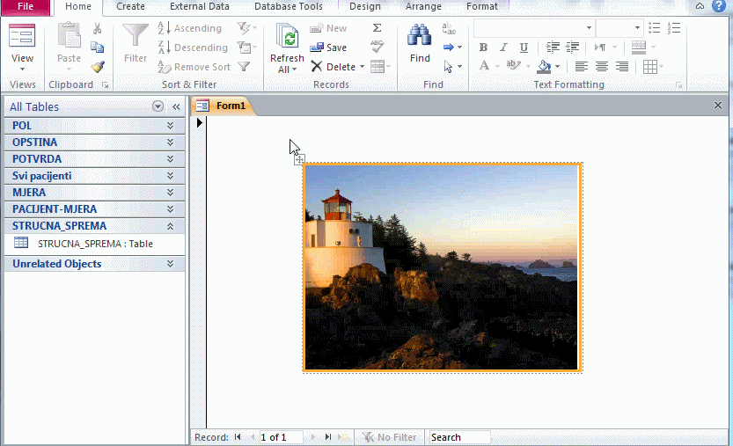Click the Delete record button
733x446 pixels.
pyautogui.click(x=334, y=67)
